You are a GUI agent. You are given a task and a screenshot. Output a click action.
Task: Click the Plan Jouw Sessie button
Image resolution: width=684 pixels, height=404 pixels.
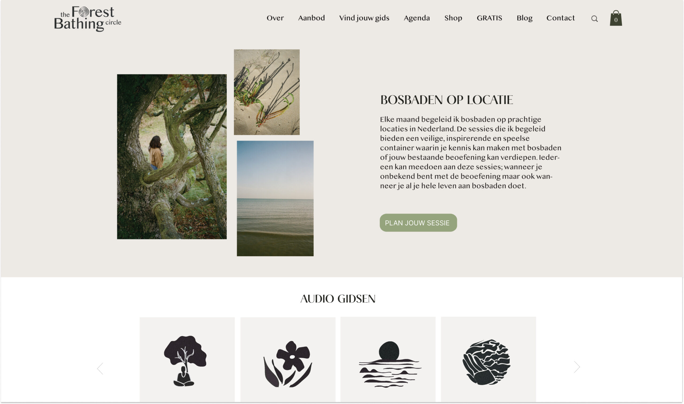[x=418, y=223]
